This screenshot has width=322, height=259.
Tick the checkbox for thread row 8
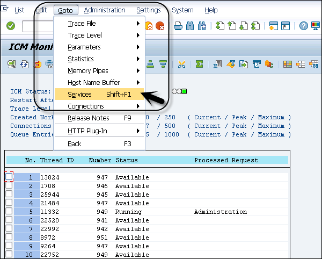click(x=9, y=238)
